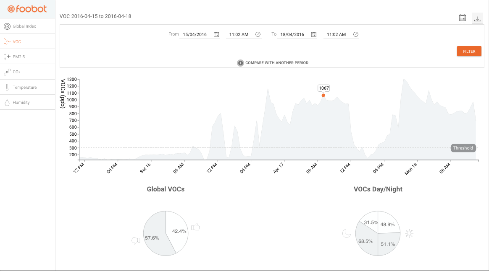
Task: Click the Threshold label on chart
Action: tap(463, 148)
